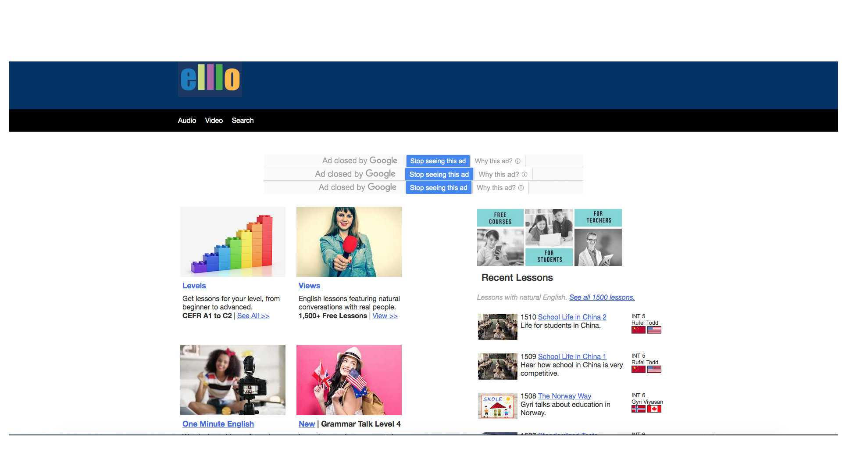Screen dimensions: 842x474
Task: Open School Life in China 2 lesson
Action: tap(572, 317)
